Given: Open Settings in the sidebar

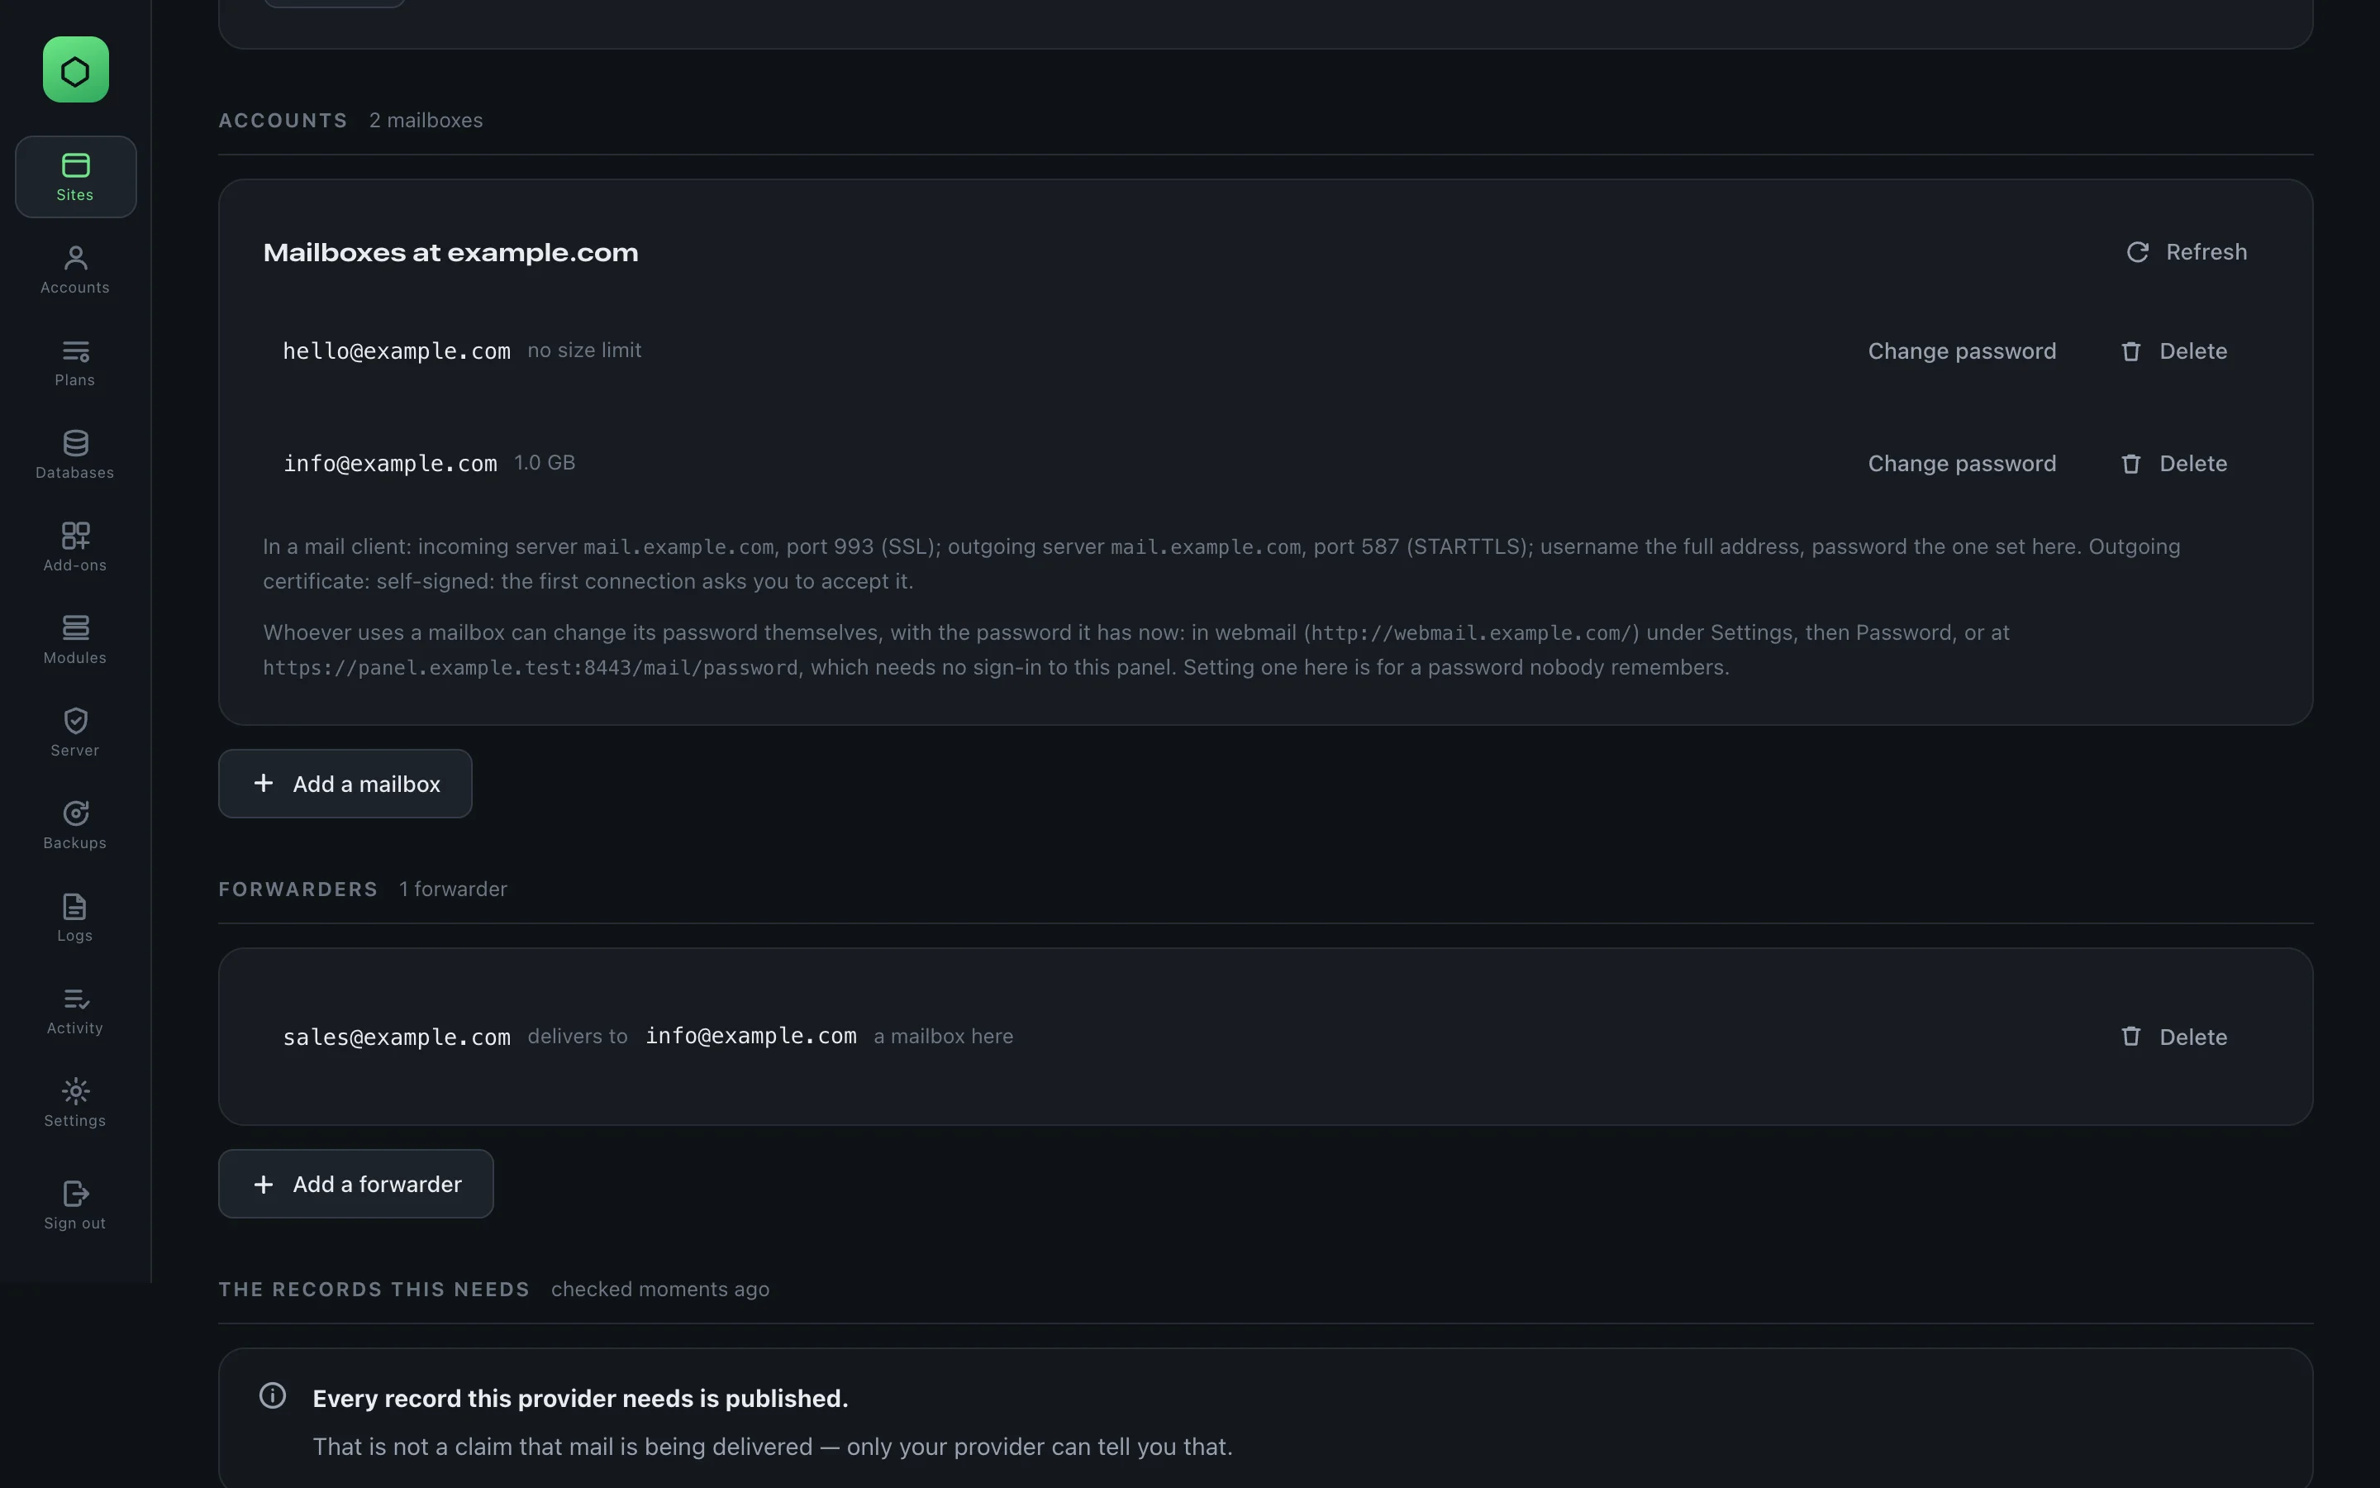Looking at the screenshot, I should pyautogui.click(x=76, y=1102).
